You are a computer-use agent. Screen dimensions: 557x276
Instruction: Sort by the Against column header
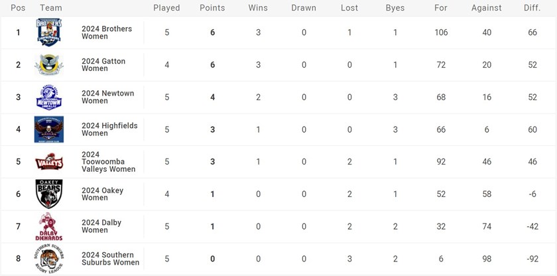click(x=487, y=8)
